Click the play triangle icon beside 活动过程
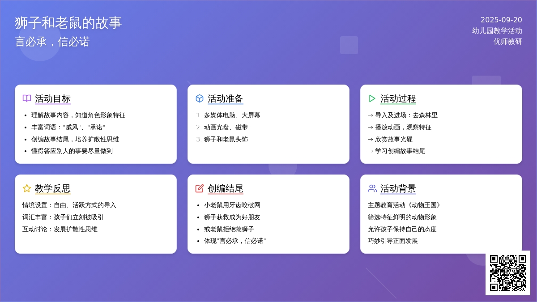This screenshot has height=302, width=537. 372,98
